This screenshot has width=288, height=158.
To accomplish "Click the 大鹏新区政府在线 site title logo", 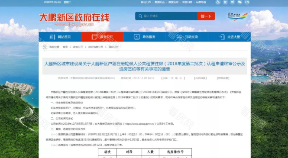I will 74,19.
